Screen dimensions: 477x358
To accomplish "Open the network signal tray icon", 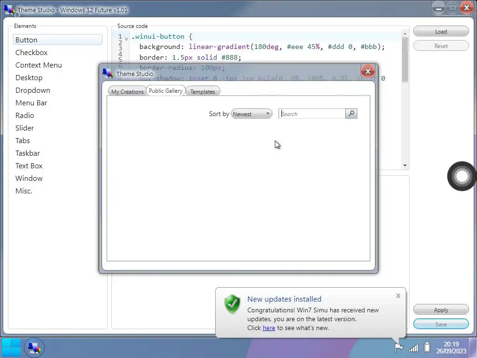I will 414,347.
